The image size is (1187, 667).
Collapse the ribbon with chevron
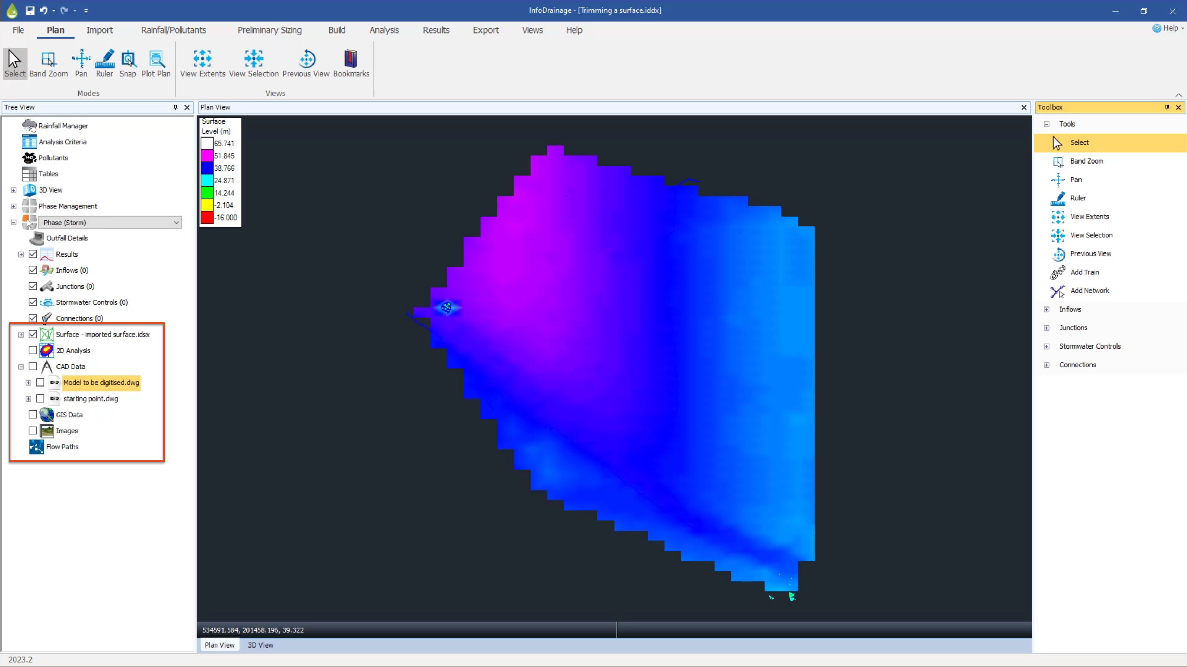coord(1178,95)
